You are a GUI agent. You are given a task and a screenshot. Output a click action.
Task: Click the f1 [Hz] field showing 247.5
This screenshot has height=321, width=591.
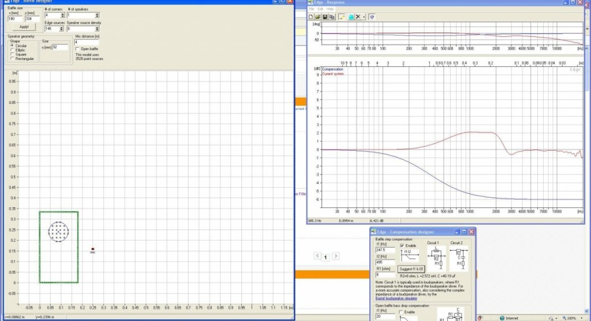coord(385,250)
